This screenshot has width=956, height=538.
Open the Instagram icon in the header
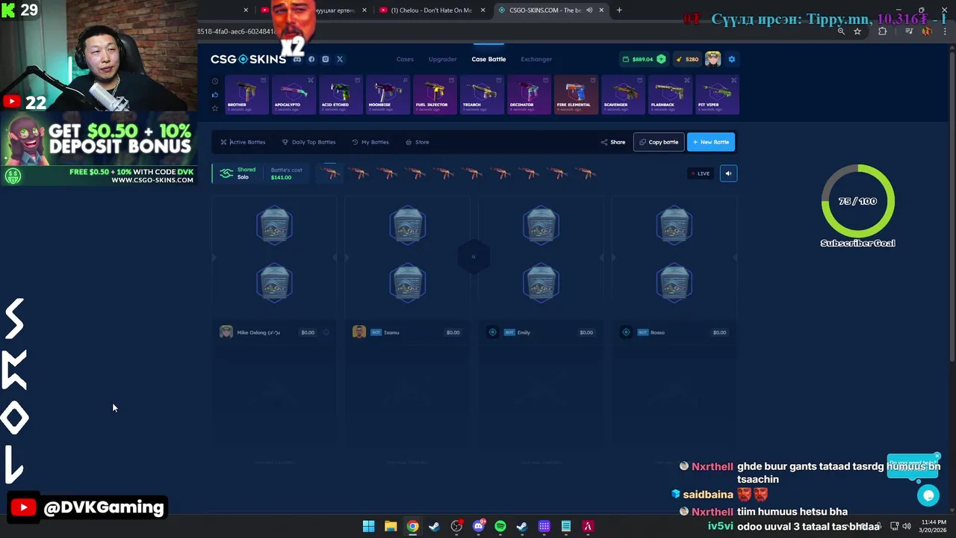pos(325,59)
